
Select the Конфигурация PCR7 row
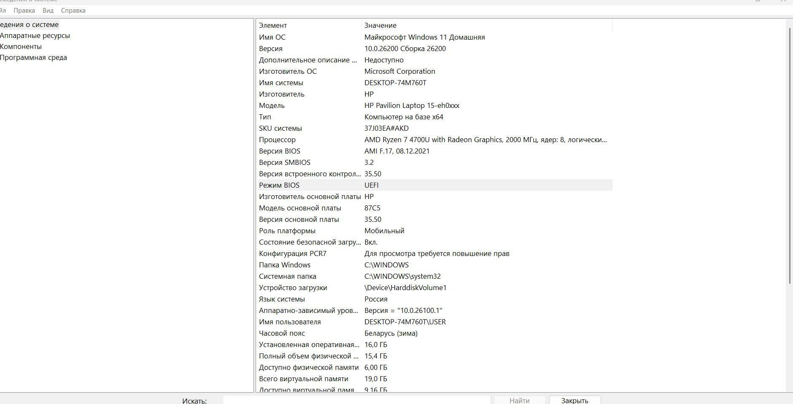point(435,253)
